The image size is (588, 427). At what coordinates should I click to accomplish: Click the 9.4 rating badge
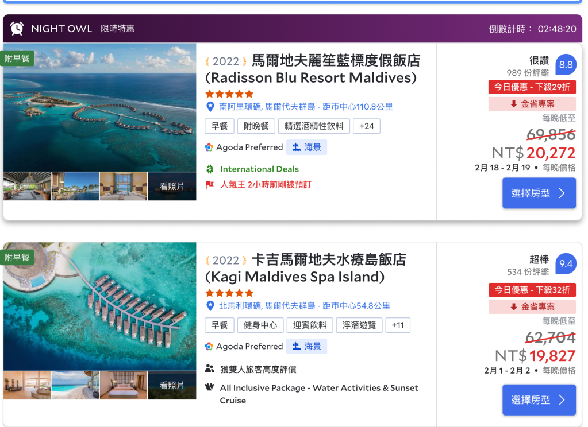tap(566, 263)
